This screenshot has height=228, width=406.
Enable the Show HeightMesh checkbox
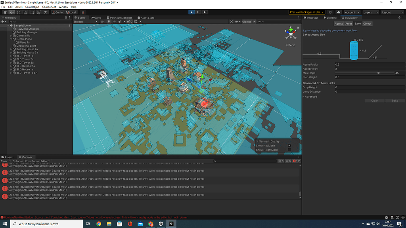[289, 150]
